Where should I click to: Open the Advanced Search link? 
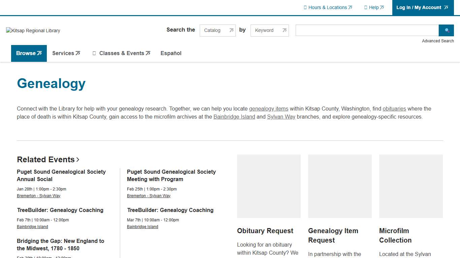point(438,41)
